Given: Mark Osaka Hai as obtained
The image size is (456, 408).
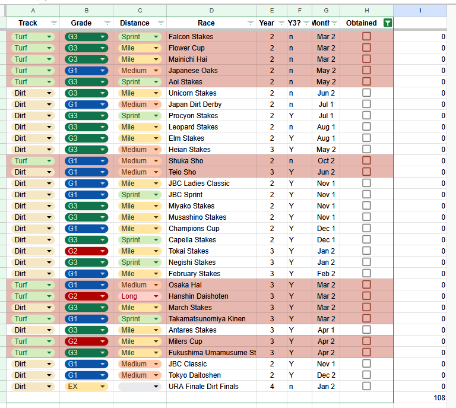Looking at the screenshot, I should [366, 284].
